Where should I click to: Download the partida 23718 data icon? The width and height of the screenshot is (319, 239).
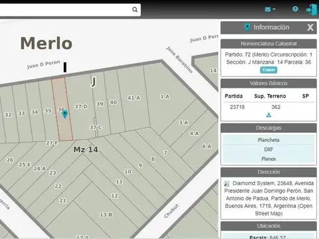tap(268, 115)
